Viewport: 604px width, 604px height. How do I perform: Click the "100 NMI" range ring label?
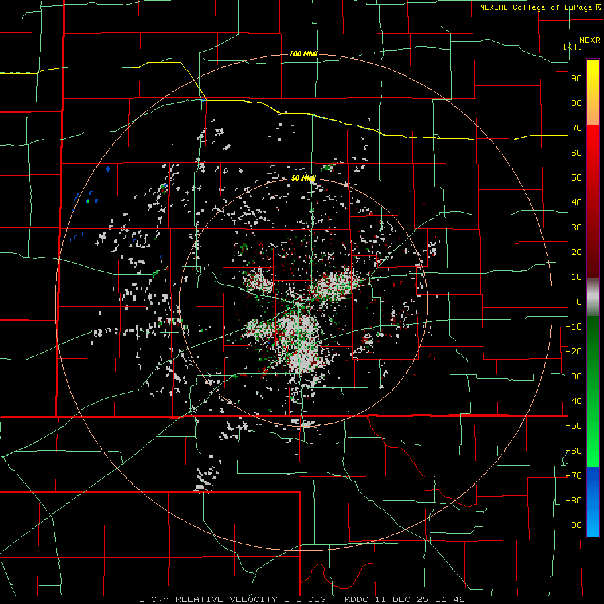tap(303, 54)
